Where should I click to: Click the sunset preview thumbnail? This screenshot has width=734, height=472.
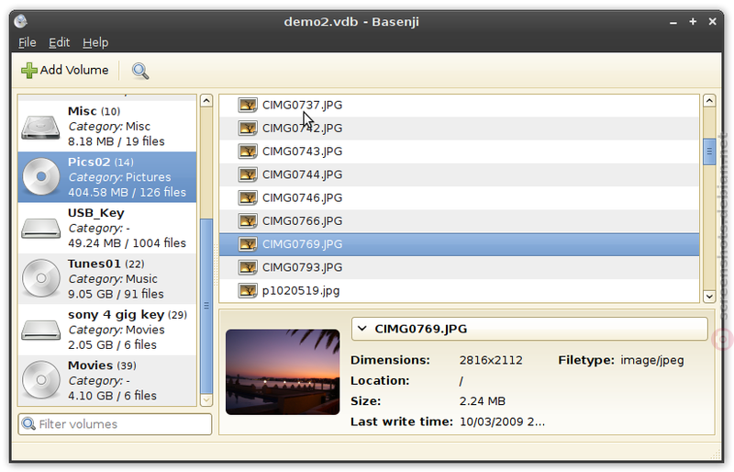(283, 372)
